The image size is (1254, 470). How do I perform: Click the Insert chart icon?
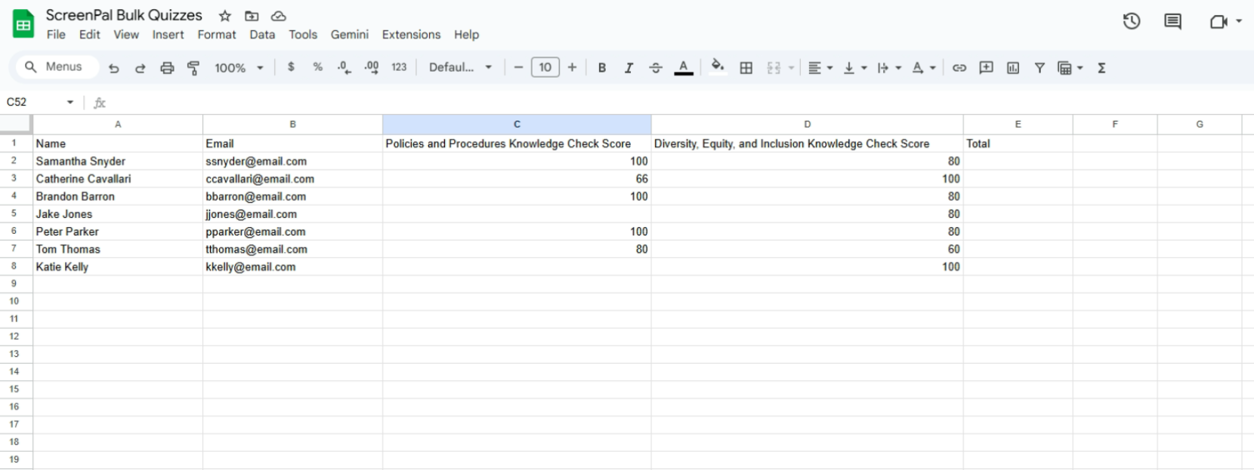pyautogui.click(x=1012, y=68)
